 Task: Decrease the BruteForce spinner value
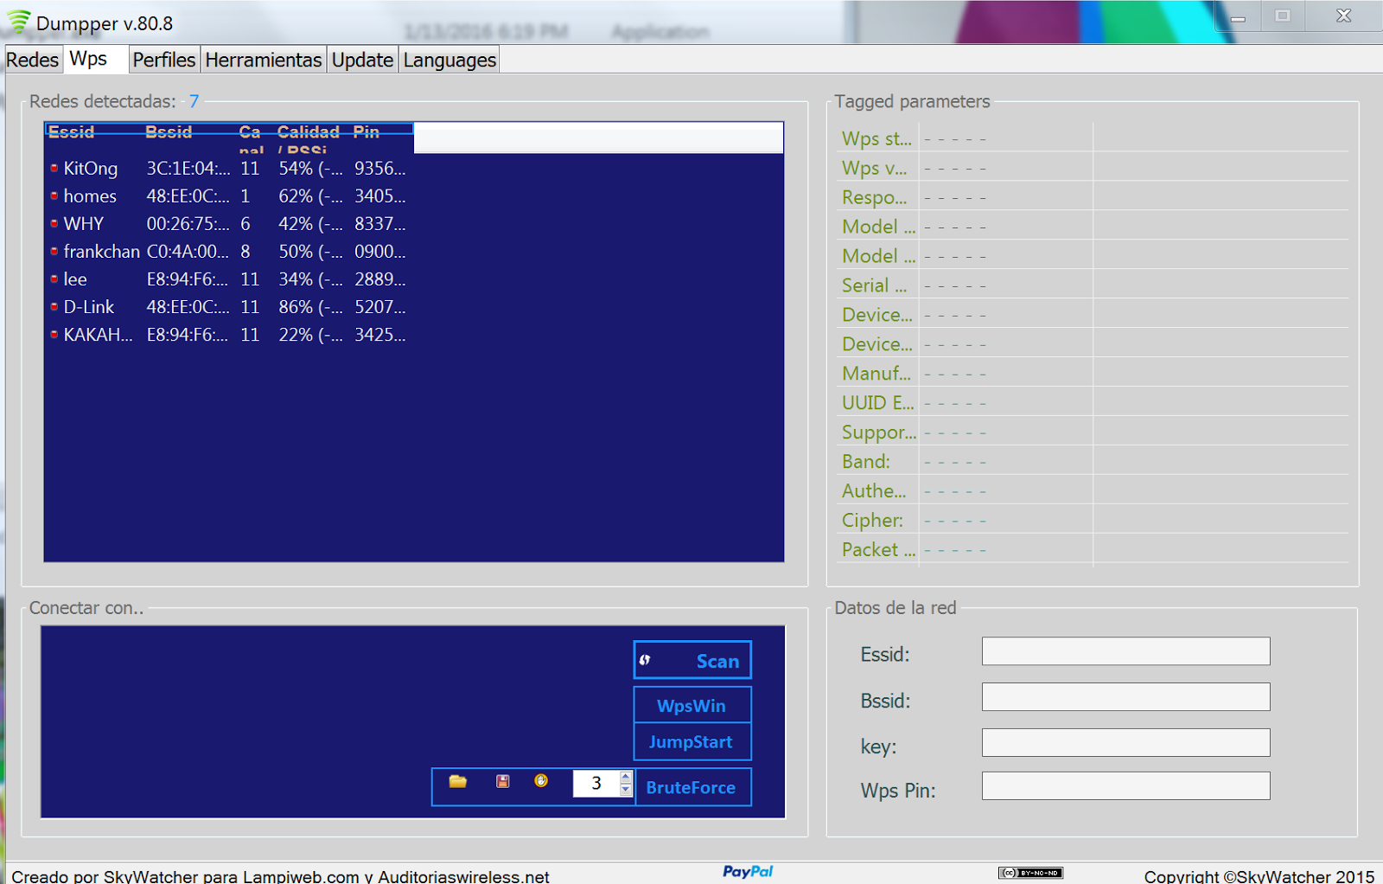click(626, 790)
